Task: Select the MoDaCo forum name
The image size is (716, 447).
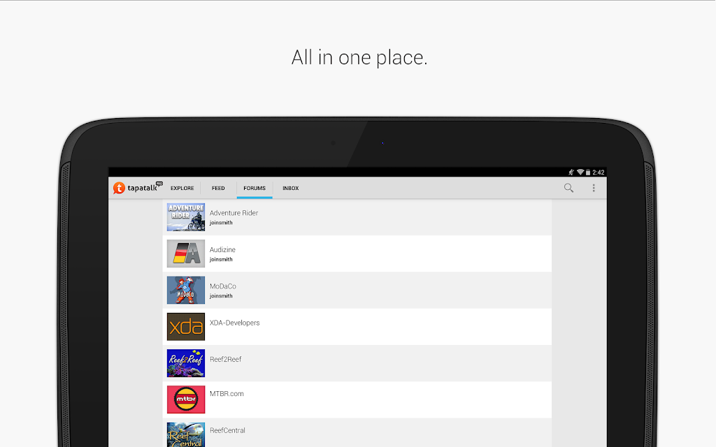Action: coord(223,286)
